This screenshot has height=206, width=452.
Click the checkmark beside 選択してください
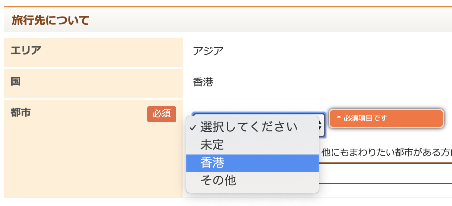point(193,127)
